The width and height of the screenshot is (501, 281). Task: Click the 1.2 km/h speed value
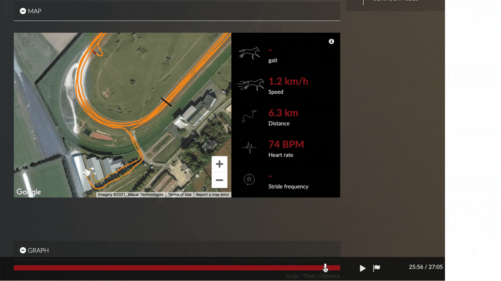(x=288, y=82)
